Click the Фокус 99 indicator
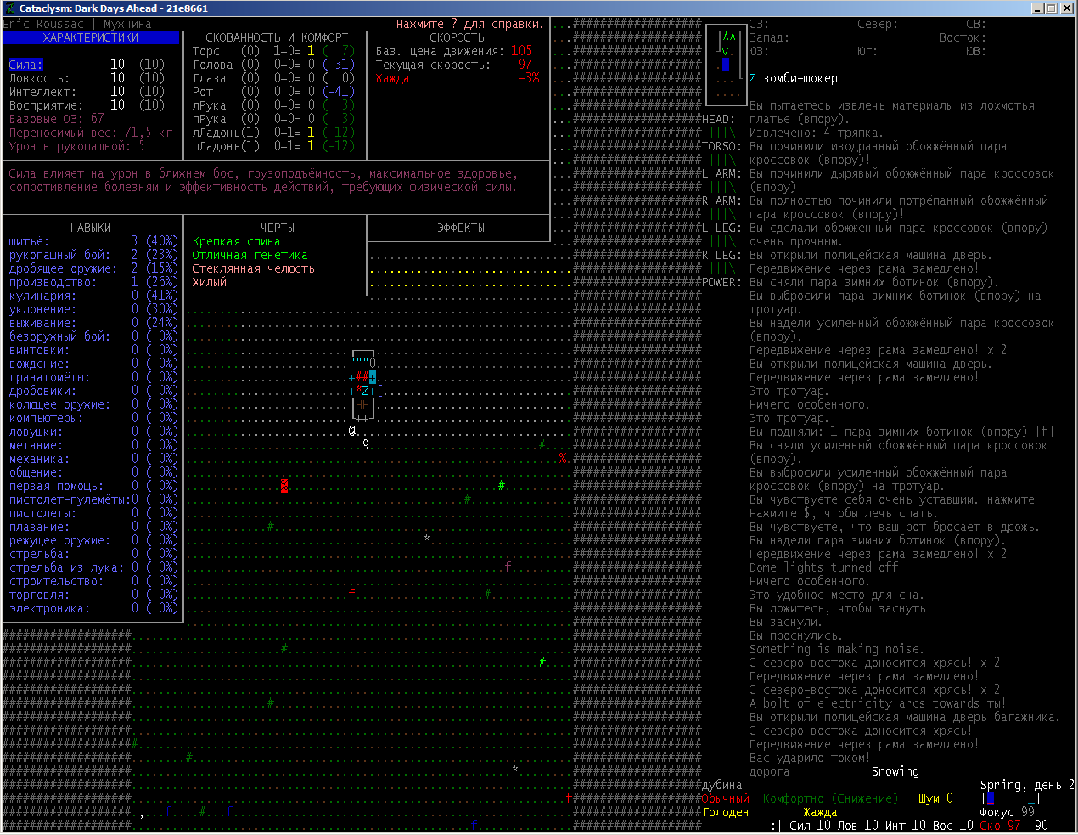 click(1007, 812)
